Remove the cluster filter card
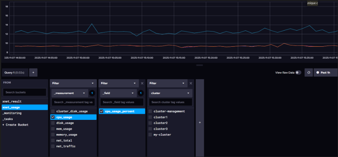Viewport: 338px width, 157px height. point(191,83)
